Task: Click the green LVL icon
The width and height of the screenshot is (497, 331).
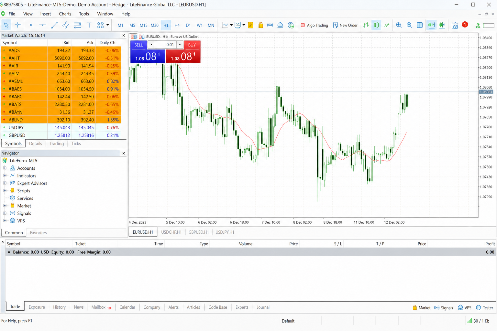Action: pos(478,25)
